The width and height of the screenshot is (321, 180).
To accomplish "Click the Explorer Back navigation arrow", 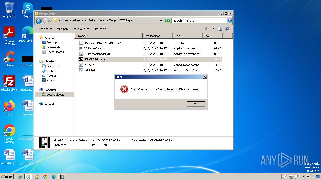I will pos(39,21).
